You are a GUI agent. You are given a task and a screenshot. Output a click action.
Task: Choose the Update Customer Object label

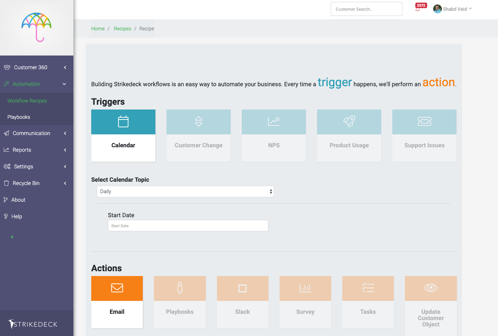click(431, 318)
